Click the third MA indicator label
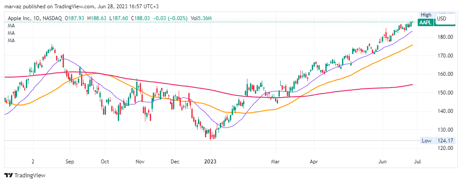The height and width of the screenshot is (183, 462). point(11,41)
